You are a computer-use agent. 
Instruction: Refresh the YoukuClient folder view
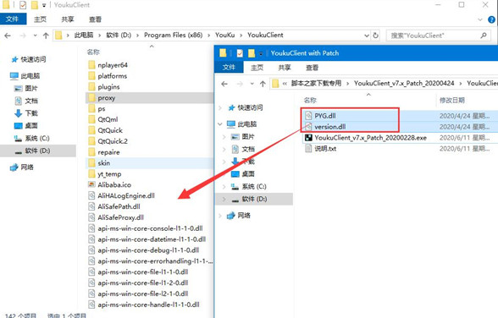coord(375,36)
